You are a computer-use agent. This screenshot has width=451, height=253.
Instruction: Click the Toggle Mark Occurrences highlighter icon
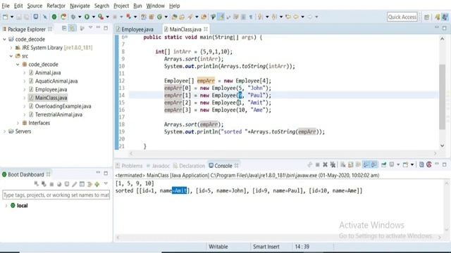click(x=221, y=17)
